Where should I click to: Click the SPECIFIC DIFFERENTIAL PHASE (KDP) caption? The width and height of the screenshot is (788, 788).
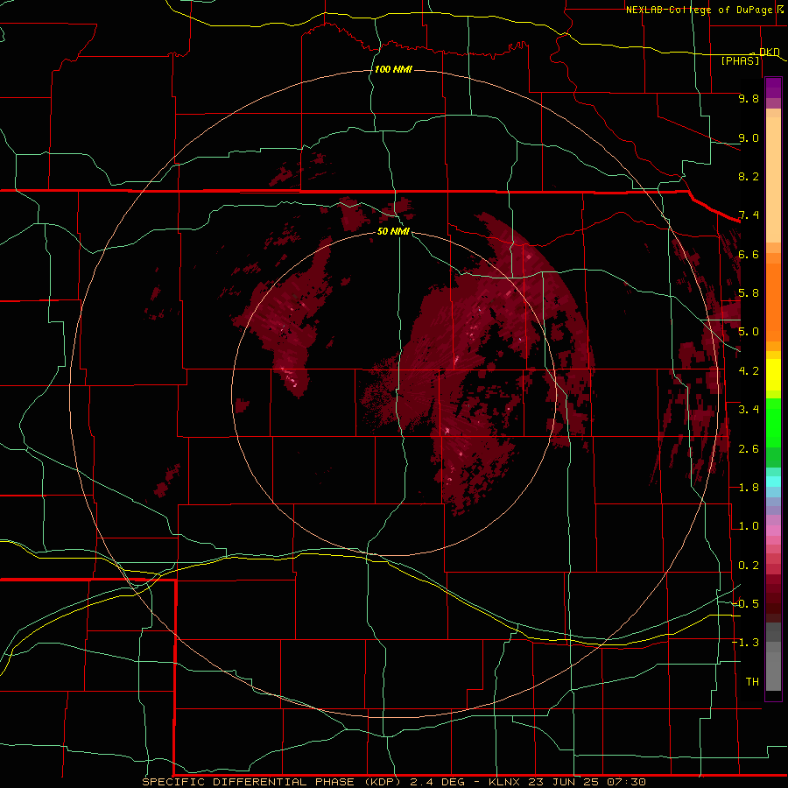pos(271,782)
